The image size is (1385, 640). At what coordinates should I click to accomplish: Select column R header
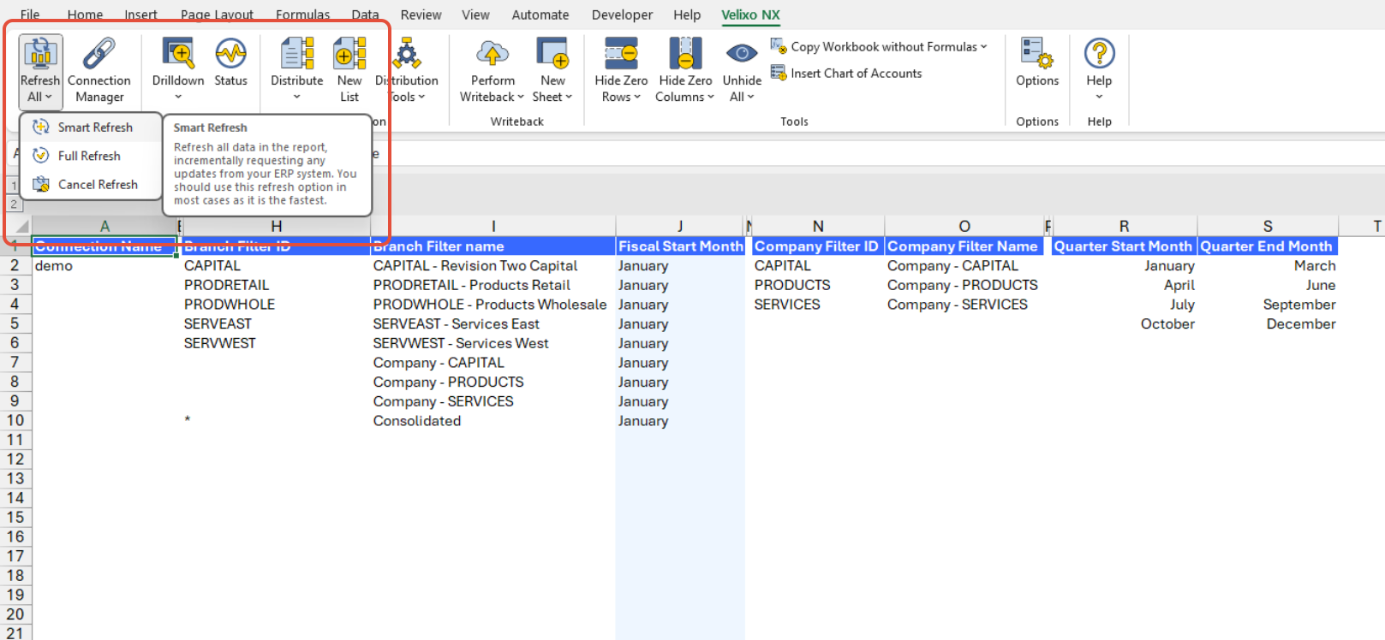click(1124, 226)
